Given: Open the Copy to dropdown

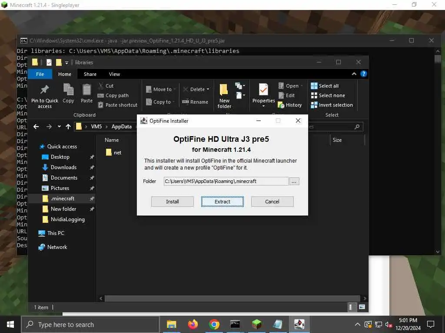Looking at the screenshot, I should (160, 102).
